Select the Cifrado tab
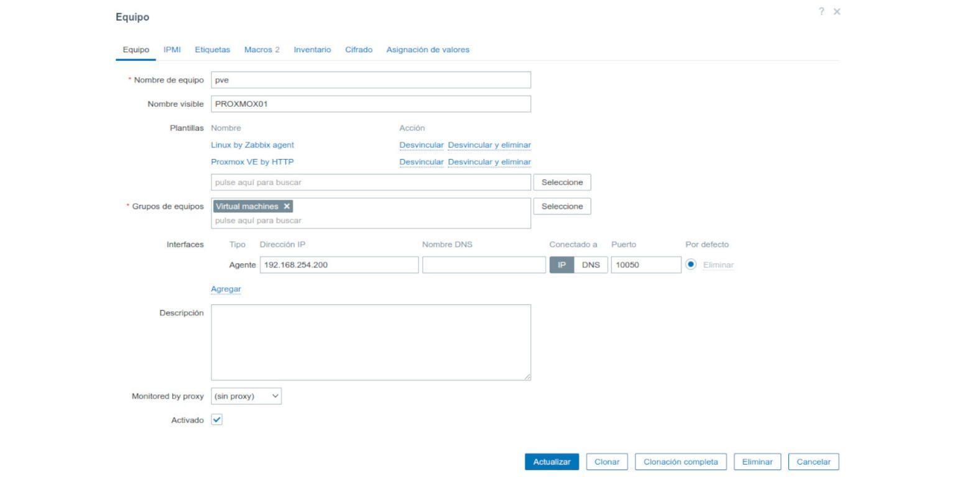The width and height of the screenshot is (955, 477). [x=358, y=49]
